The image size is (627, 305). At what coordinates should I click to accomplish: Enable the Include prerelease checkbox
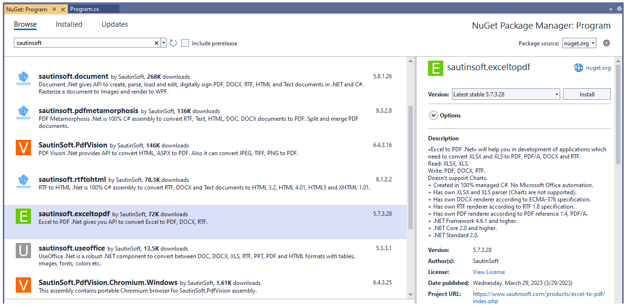(x=185, y=42)
